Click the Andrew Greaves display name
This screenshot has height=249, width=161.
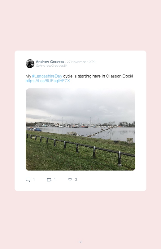tap(50, 62)
